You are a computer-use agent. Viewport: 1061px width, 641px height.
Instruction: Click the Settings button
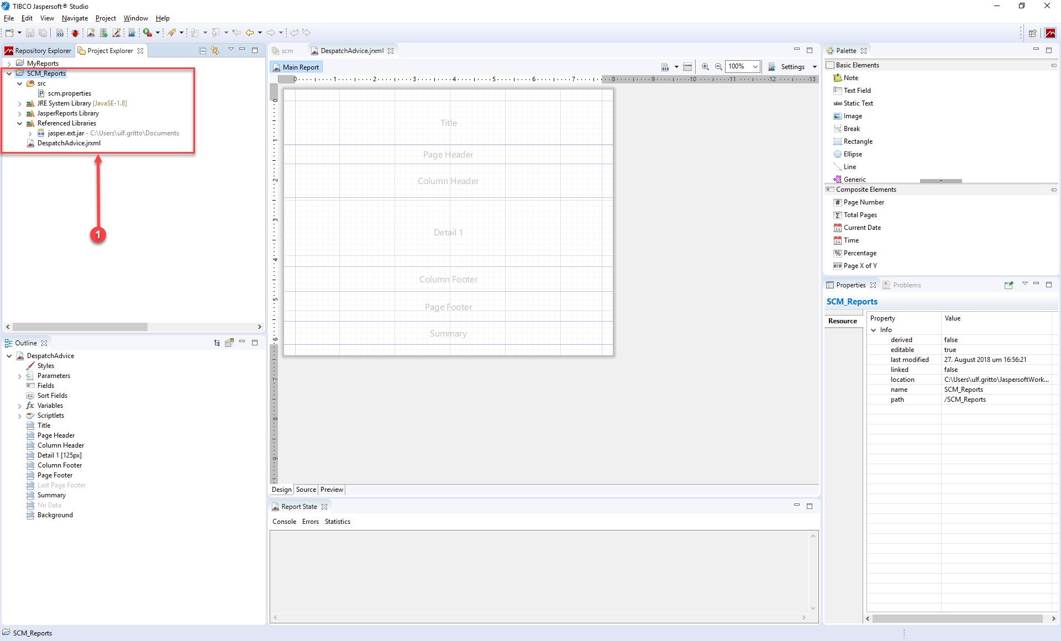pos(787,67)
